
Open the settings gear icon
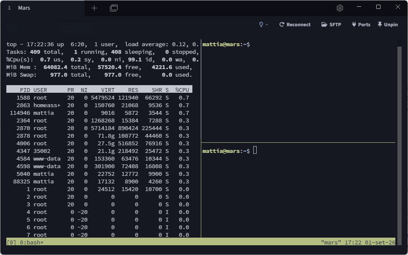[340, 8]
